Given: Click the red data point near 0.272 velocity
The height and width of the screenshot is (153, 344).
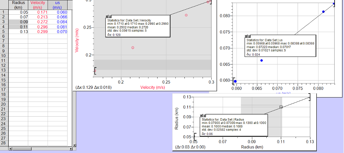Looking at the screenshot, I should point(186,15).
